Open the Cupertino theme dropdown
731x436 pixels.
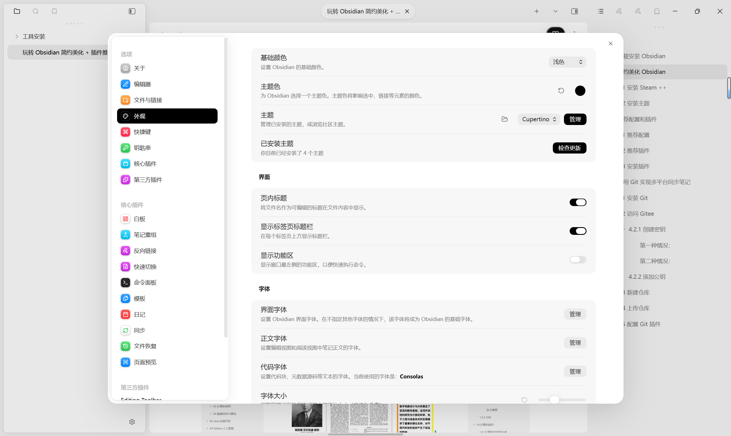pyautogui.click(x=539, y=119)
